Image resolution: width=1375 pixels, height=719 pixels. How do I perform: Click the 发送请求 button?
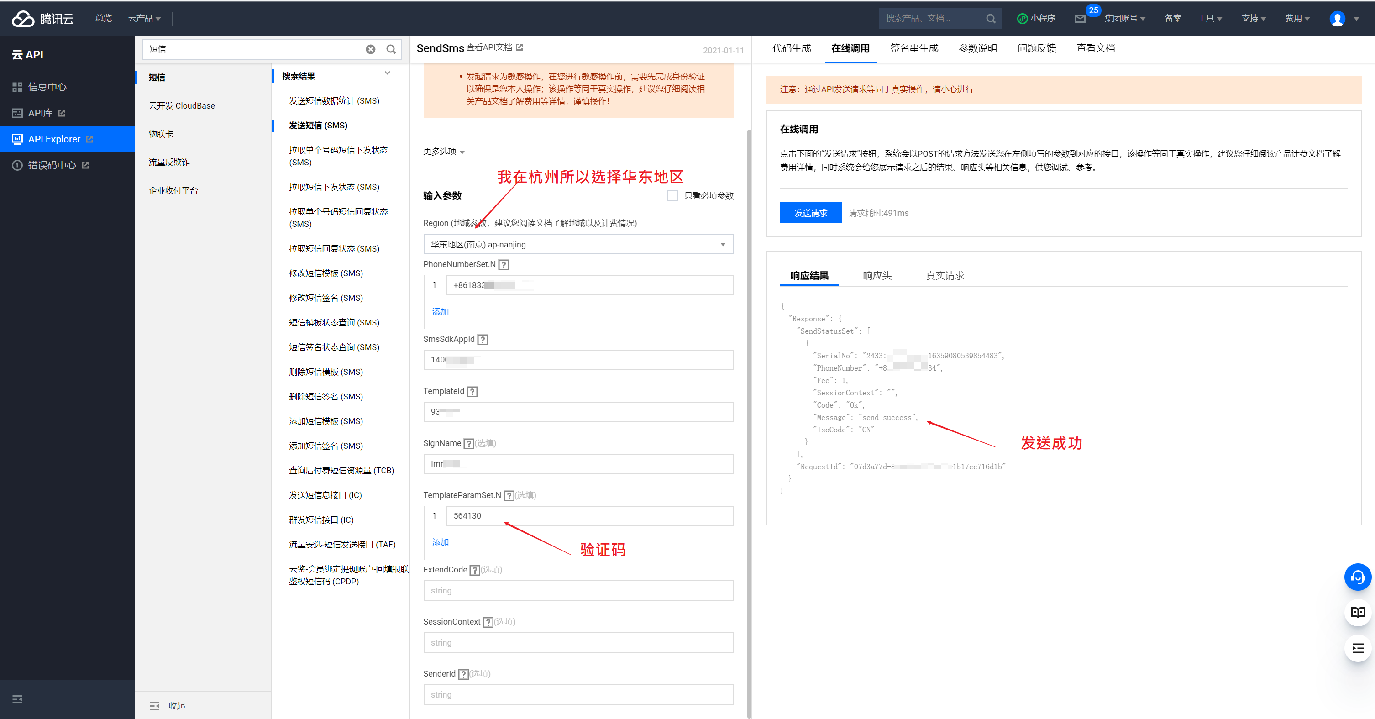pos(810,213)
